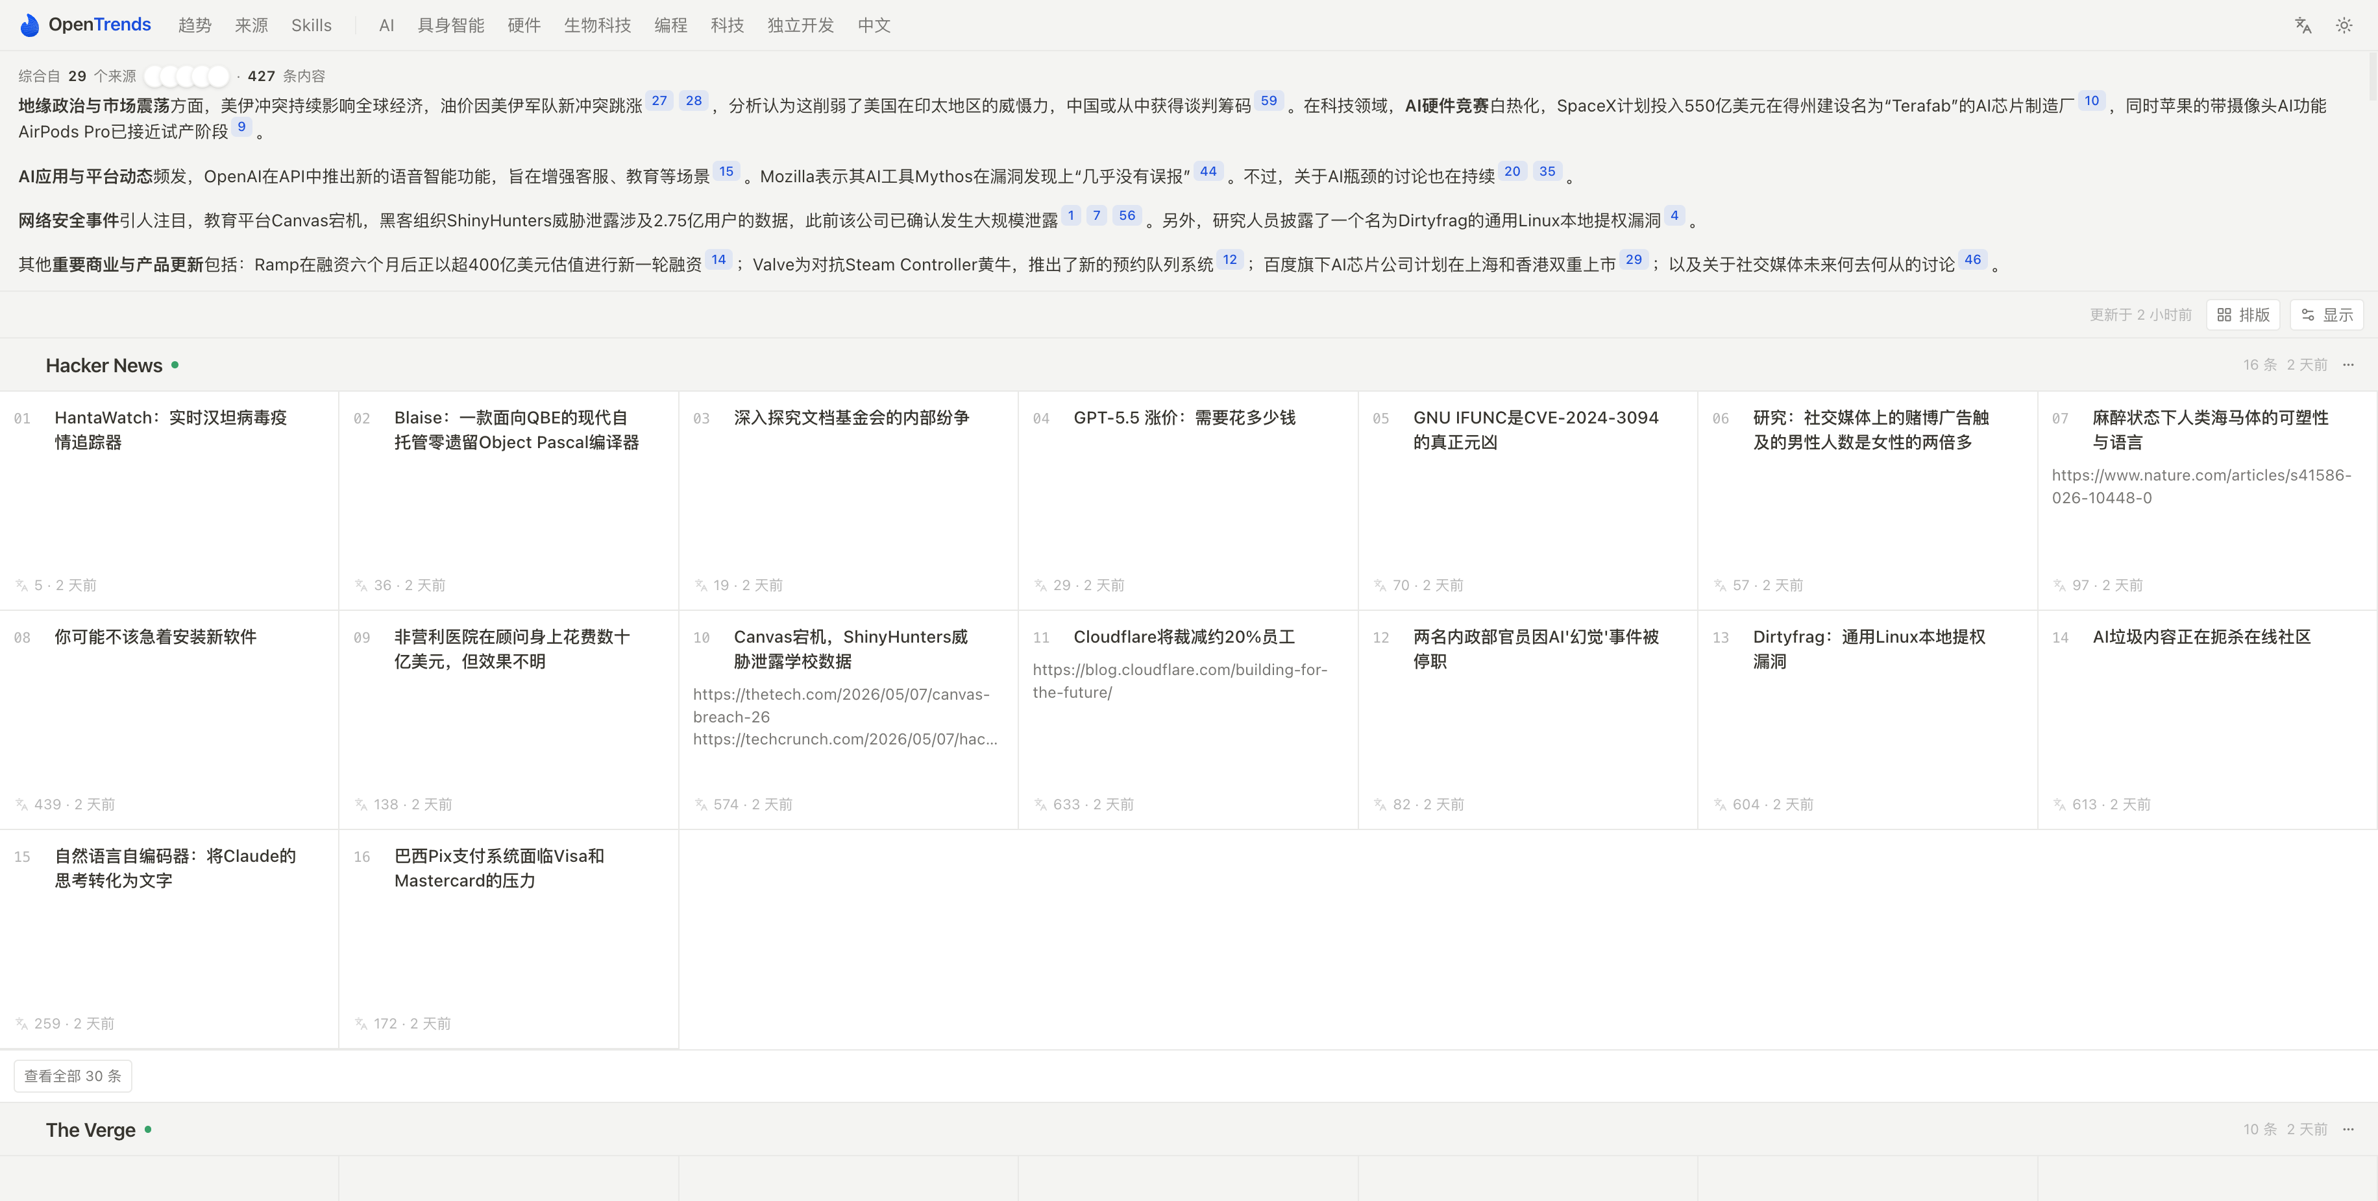2378x1201 pixels.
Task: Click translate icon on Dirtyfrag card
Action: pyautogui.click(x=1720, y=804)
